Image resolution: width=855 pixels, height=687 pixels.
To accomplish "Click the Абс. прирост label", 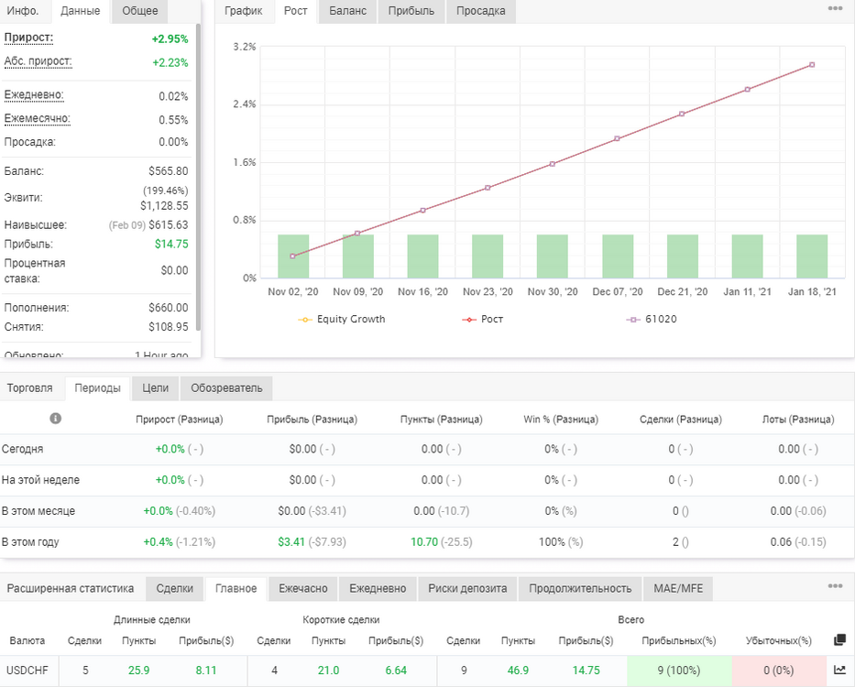I will click(38, 61).
